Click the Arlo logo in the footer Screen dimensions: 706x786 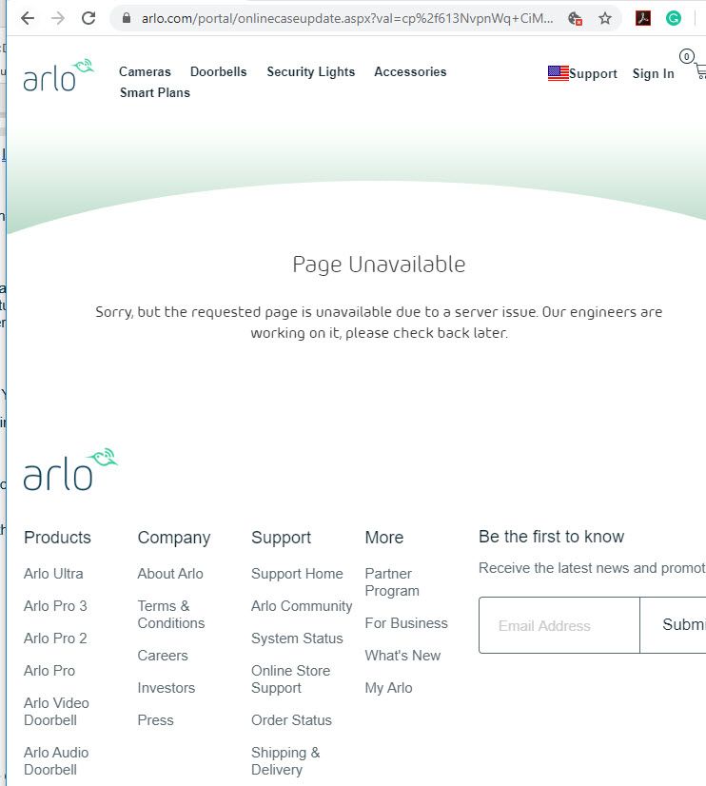pyautogui.click(x=70, y=469)
